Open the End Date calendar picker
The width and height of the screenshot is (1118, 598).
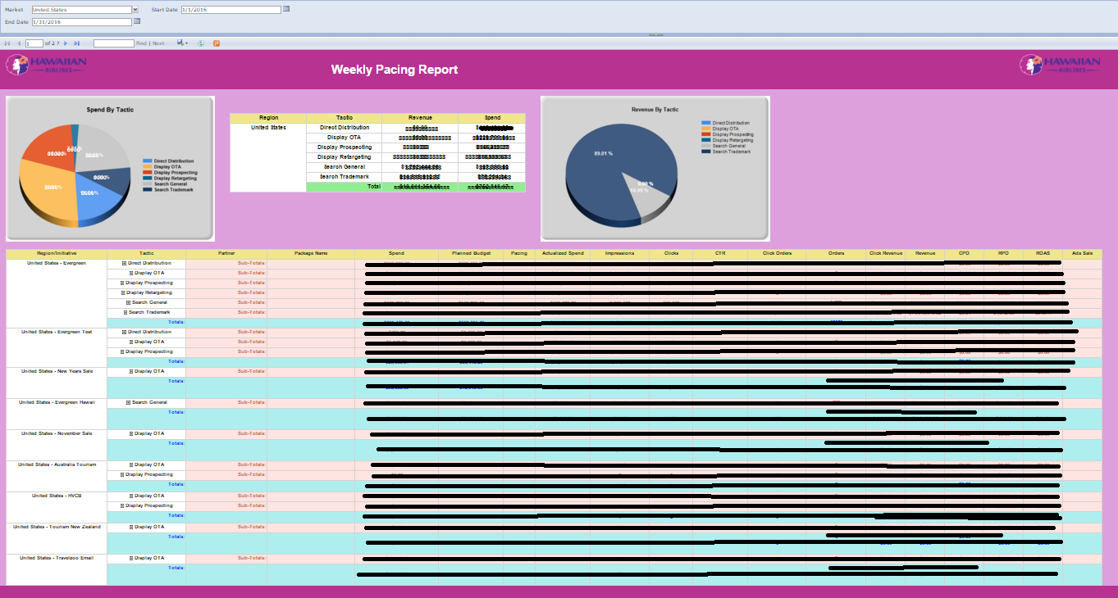coord(137,21)
